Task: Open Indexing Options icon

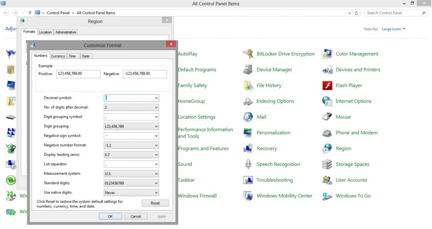Action: click(248, 101)
